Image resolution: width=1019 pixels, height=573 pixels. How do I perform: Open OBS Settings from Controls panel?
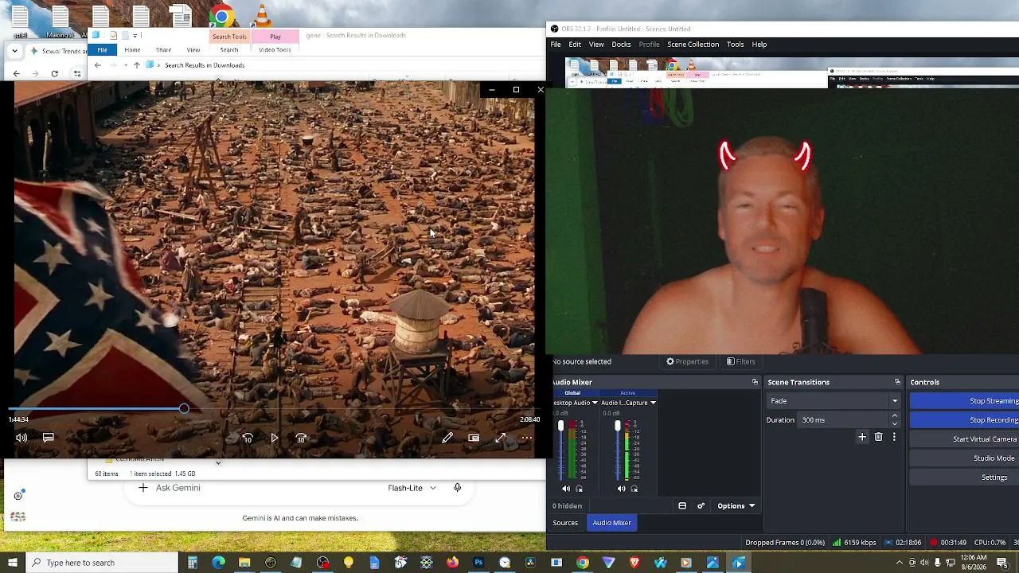pyautogui.click(x=965, y=477)
